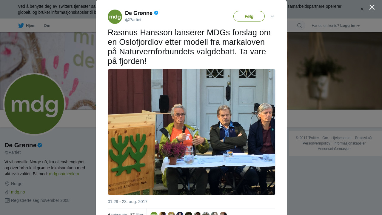The width and height of the screenshot is (382, 215).
Task: Open Hjelpesenter footer link
Action: pyautogui.click(x=341, y=138)
